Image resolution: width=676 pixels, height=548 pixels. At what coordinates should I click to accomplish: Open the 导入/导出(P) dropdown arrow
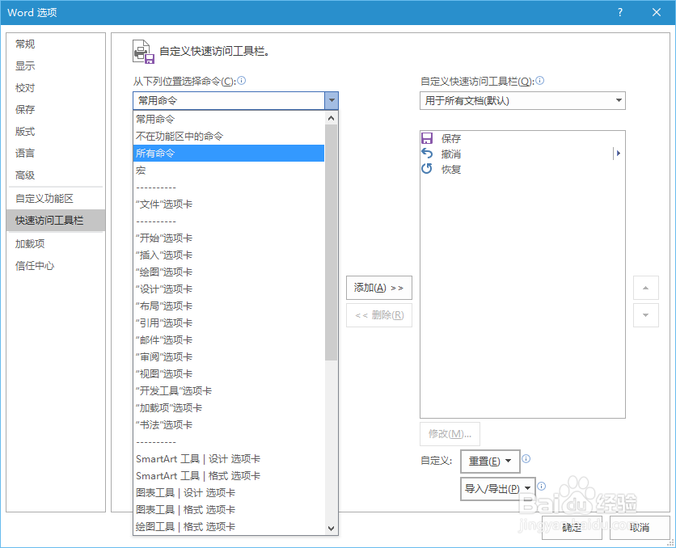click(528, 488)
